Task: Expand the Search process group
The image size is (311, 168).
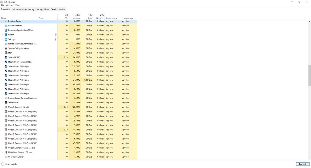Action: (2, 35)
